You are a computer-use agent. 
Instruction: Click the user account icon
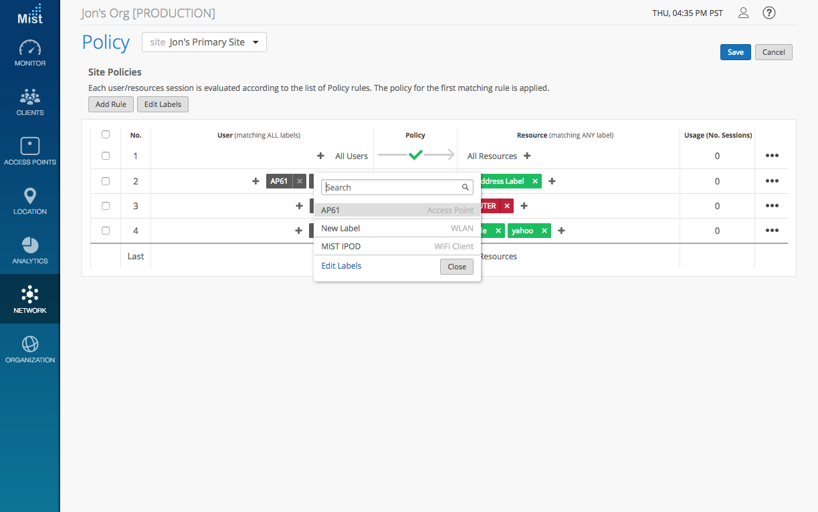(x=743, y=13)
